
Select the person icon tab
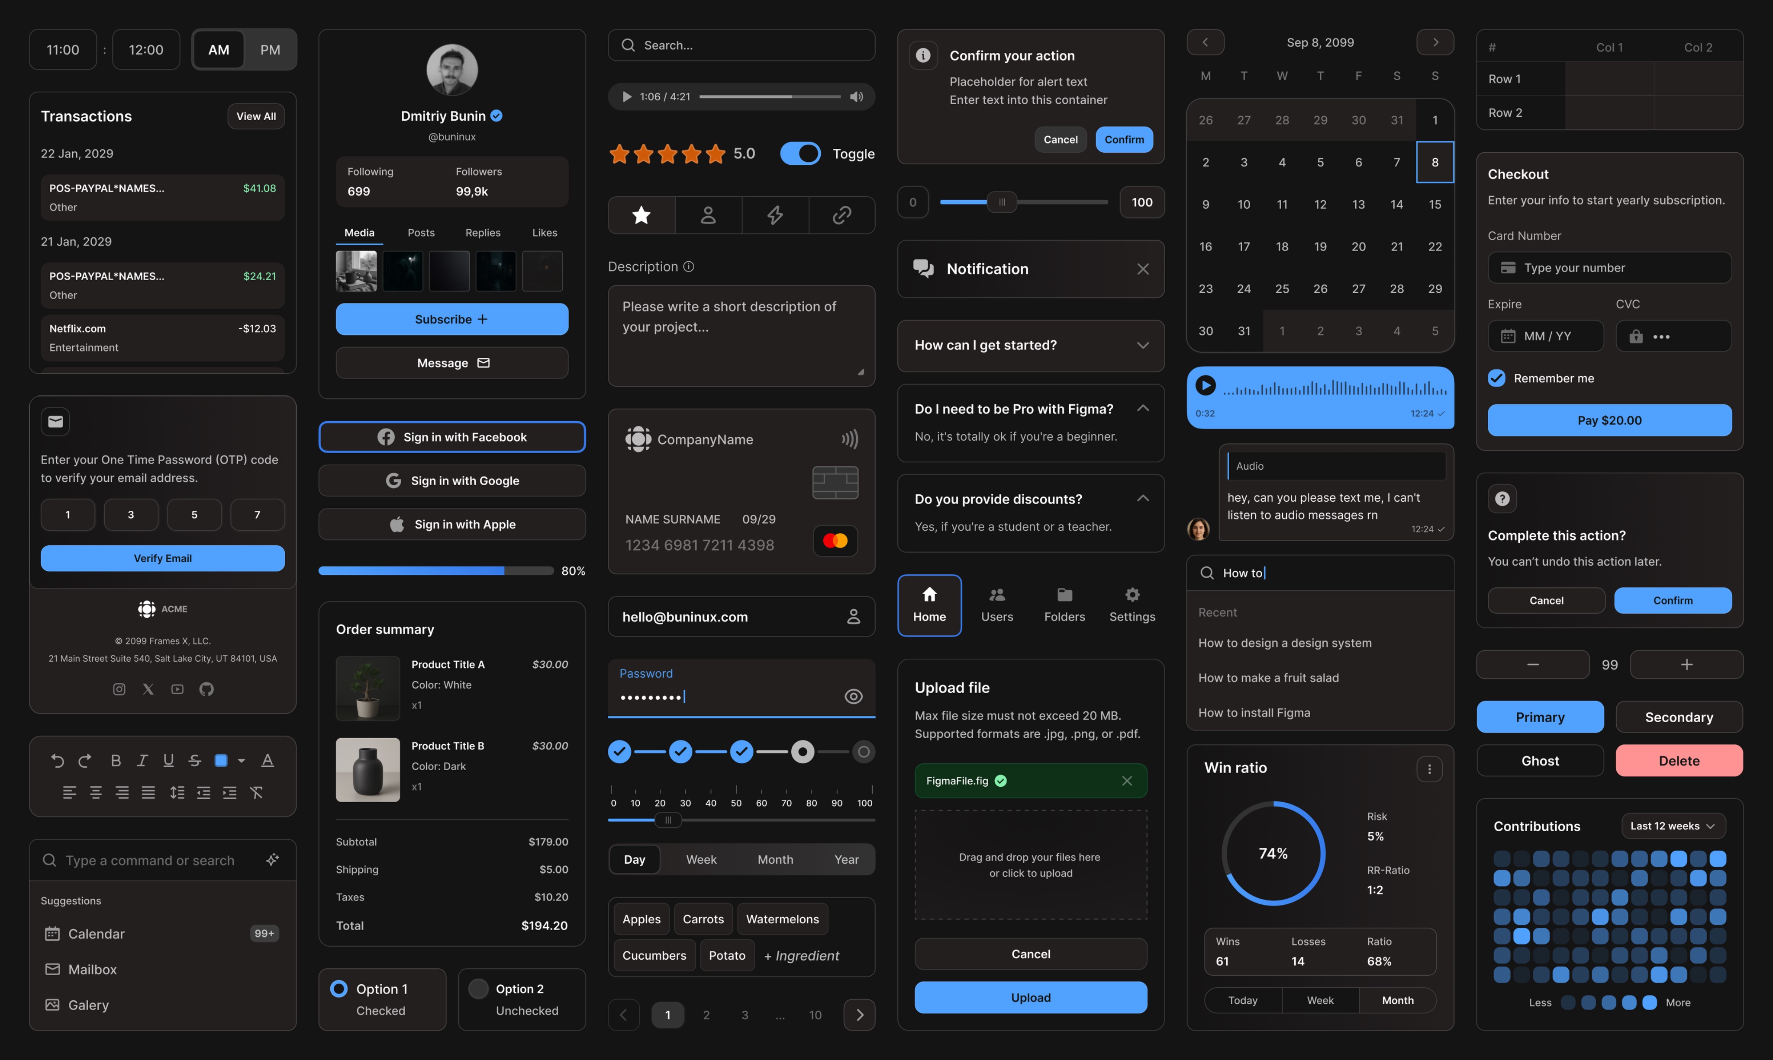click(708, 215)
